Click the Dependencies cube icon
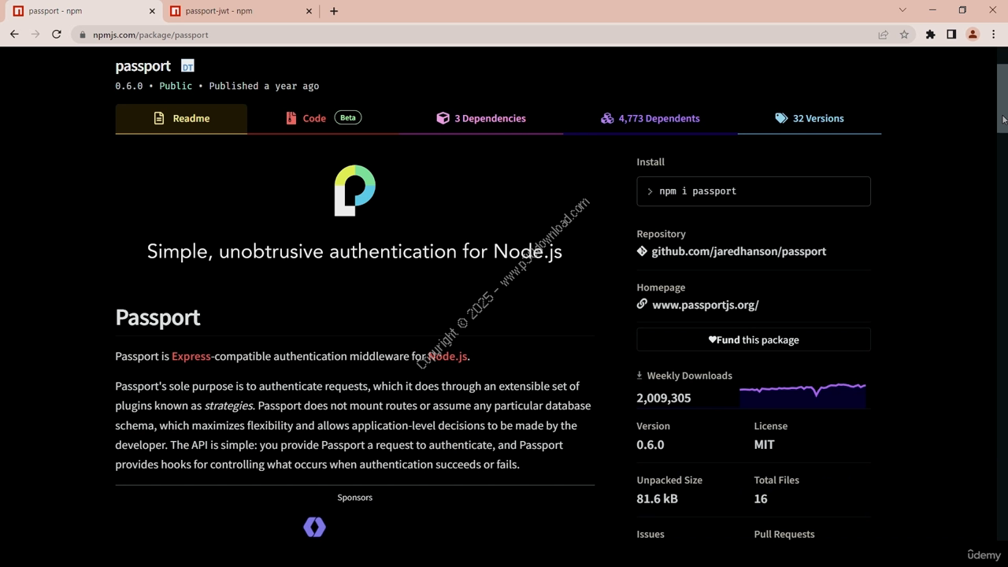Viewport: 1008px width, 567px height. (443, 118)
